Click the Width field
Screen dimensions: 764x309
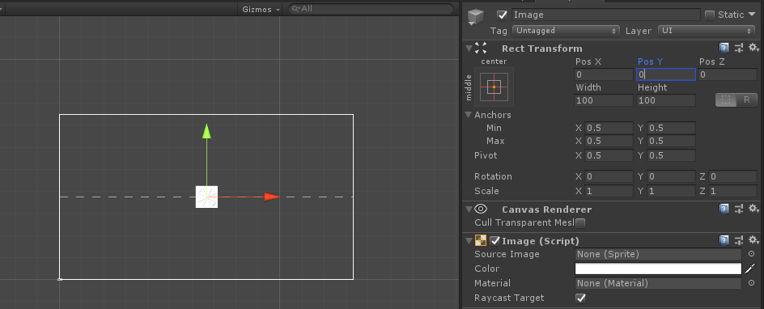click(x=604, y=100)
